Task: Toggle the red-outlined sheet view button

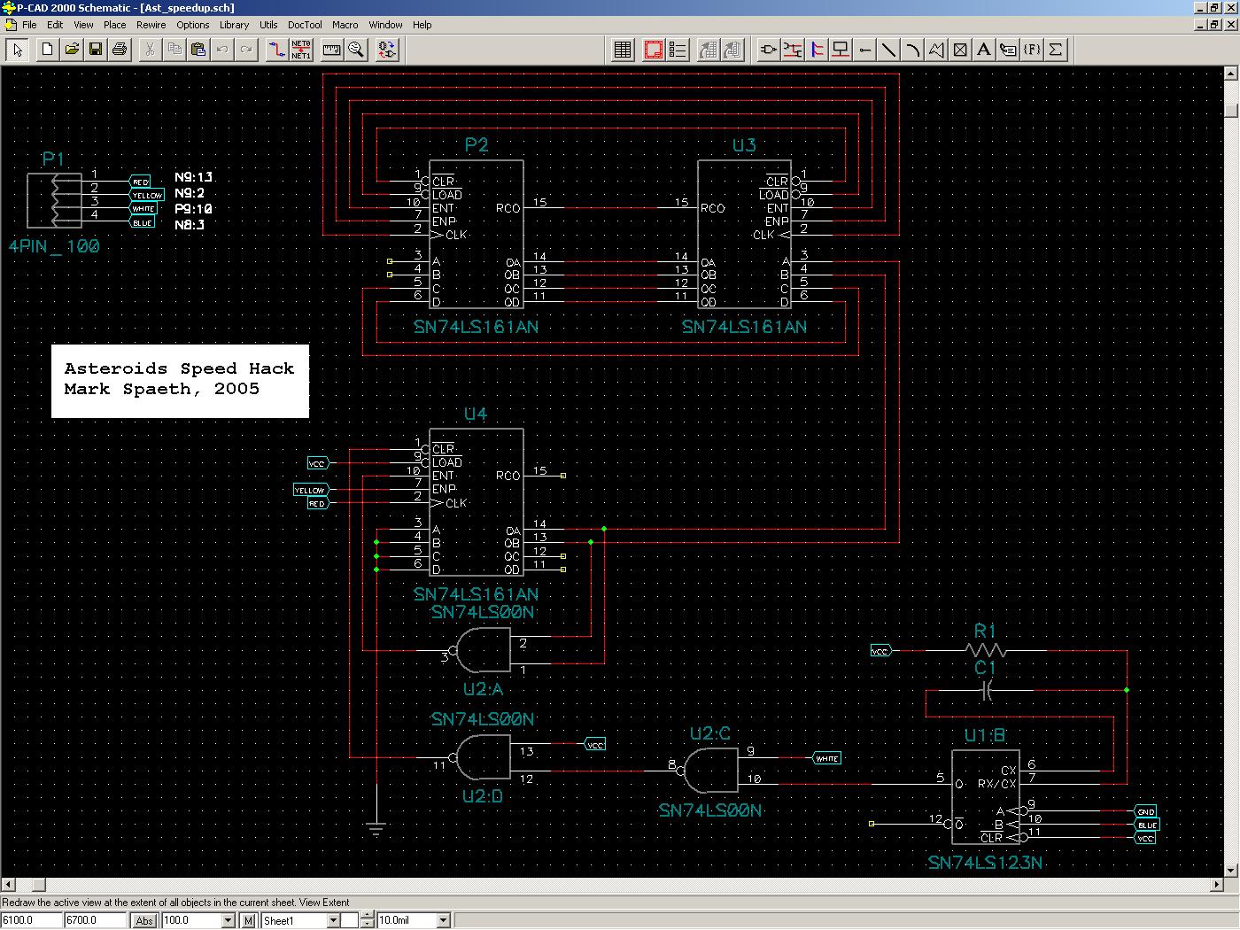Action: tap(654, 50)
